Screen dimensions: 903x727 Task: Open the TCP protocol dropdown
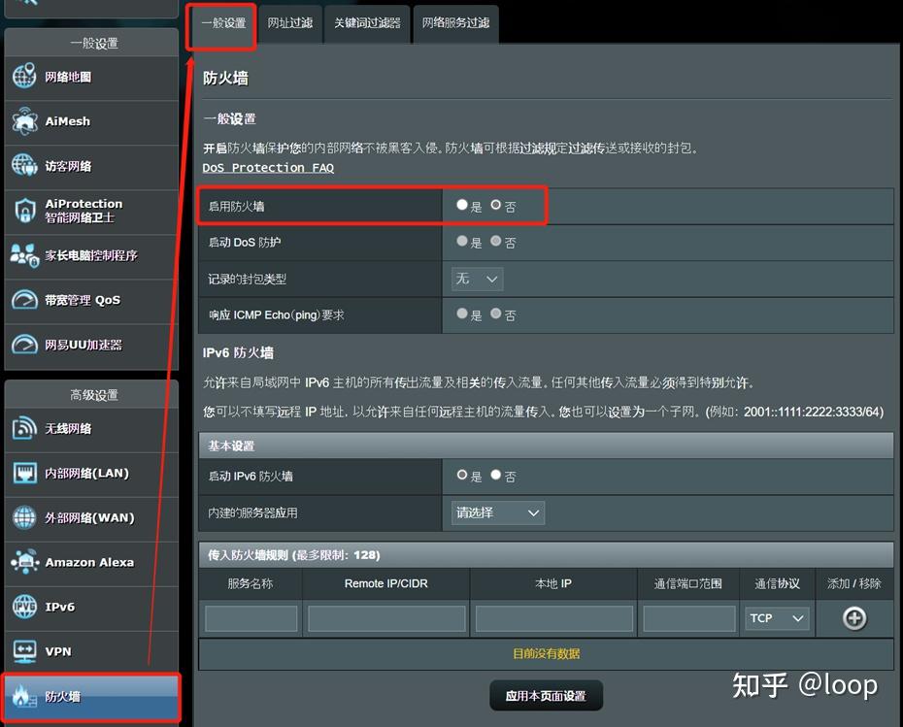point(776,617)
